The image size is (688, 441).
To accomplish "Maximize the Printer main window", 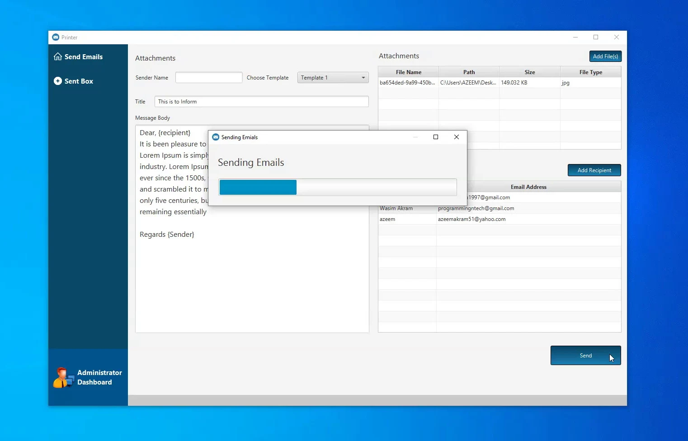I will tap(596, 38).
